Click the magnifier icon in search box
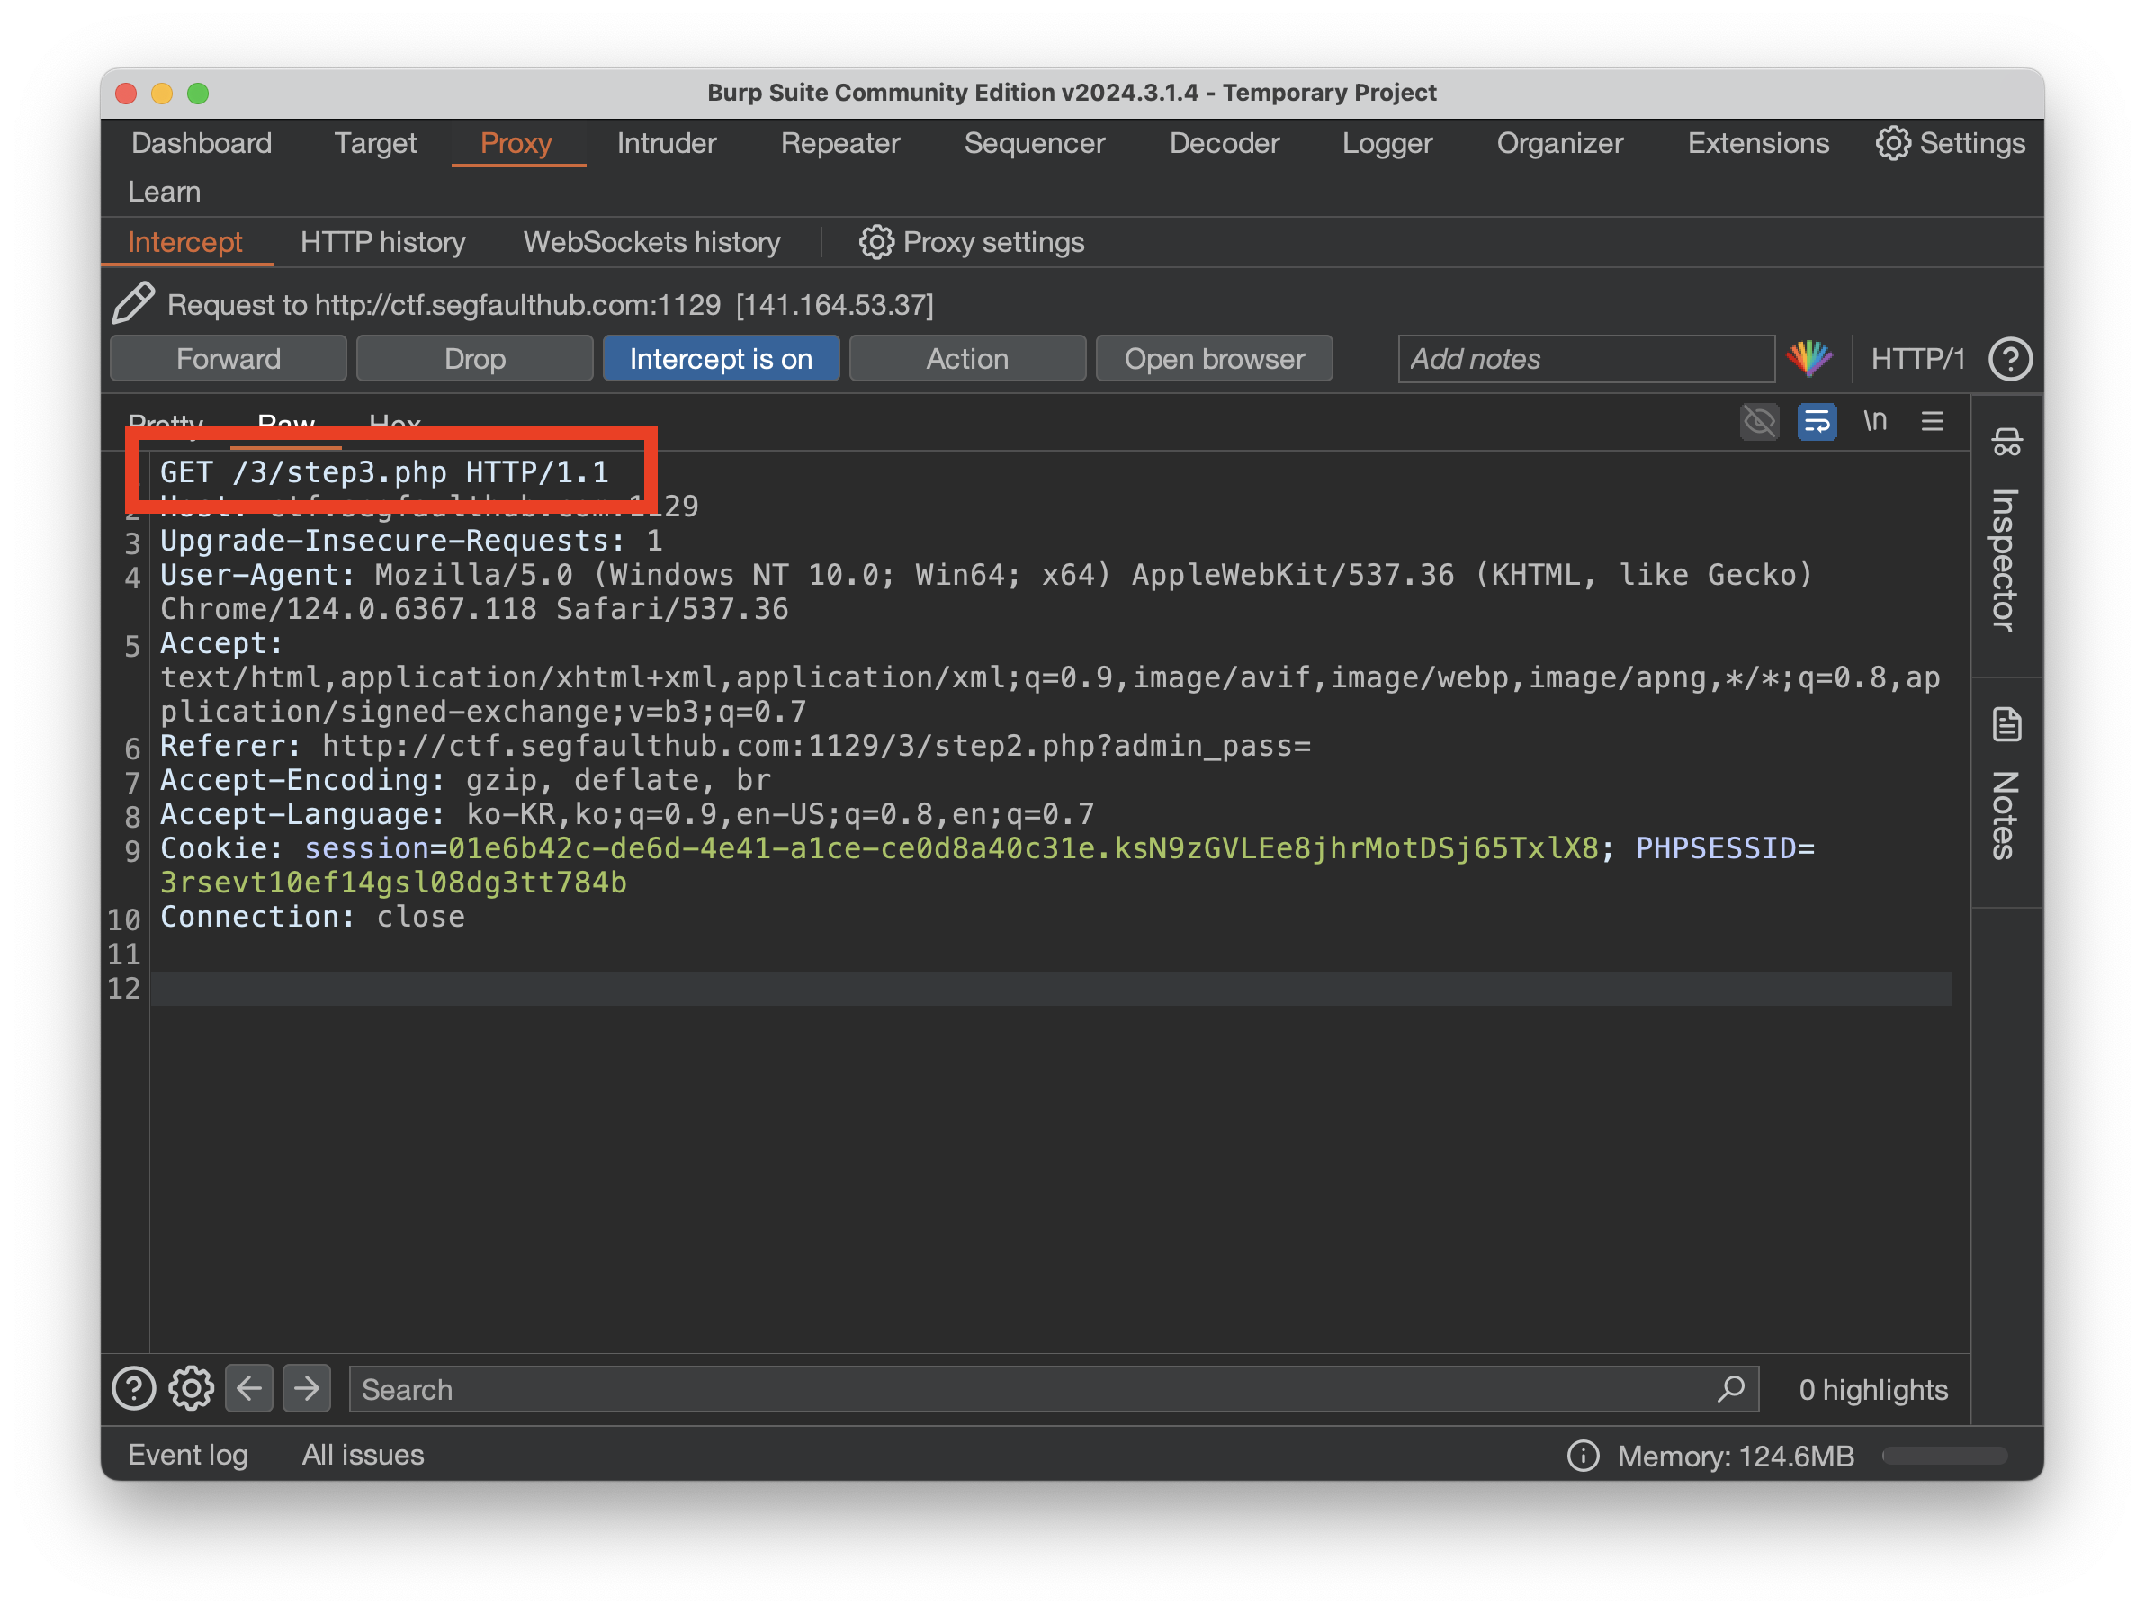Screen dimensions: 2145x1614 click(x=1731, y=1388)
